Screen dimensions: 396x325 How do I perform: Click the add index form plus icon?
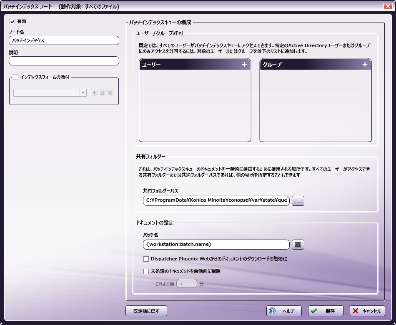pyautogui.click(x=95, y=92)
